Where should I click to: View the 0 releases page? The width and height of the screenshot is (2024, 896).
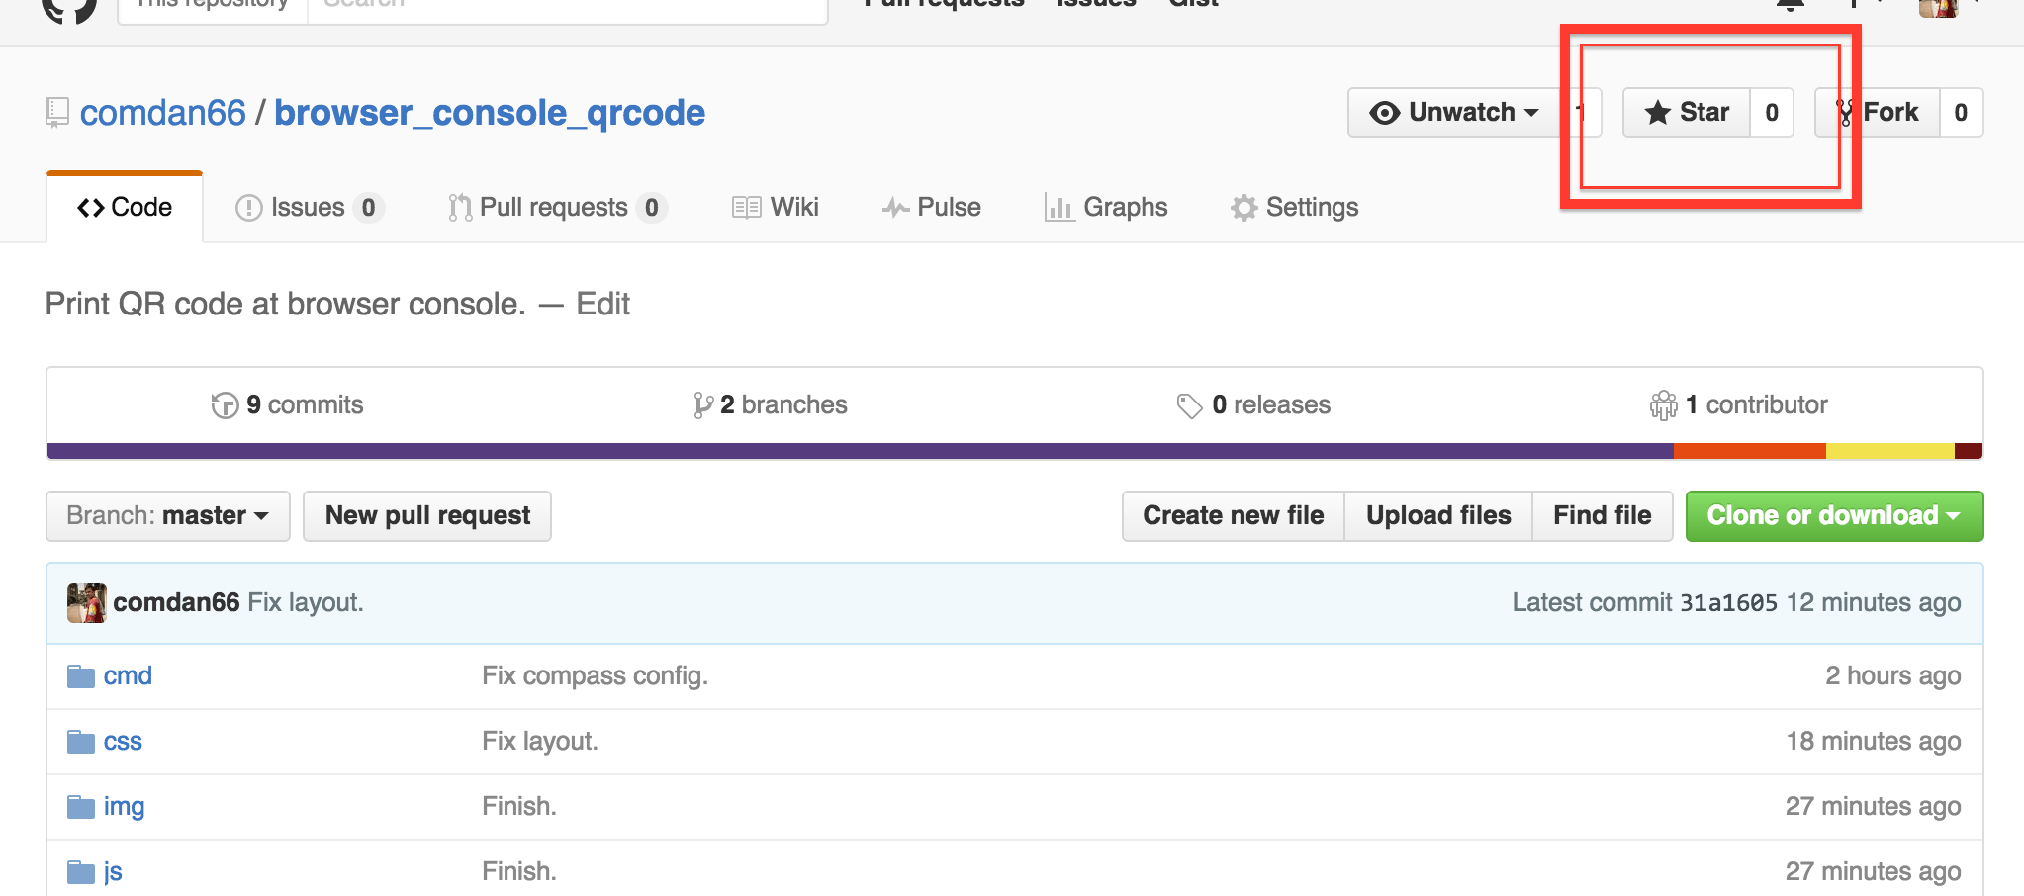tap(1253, 404)
